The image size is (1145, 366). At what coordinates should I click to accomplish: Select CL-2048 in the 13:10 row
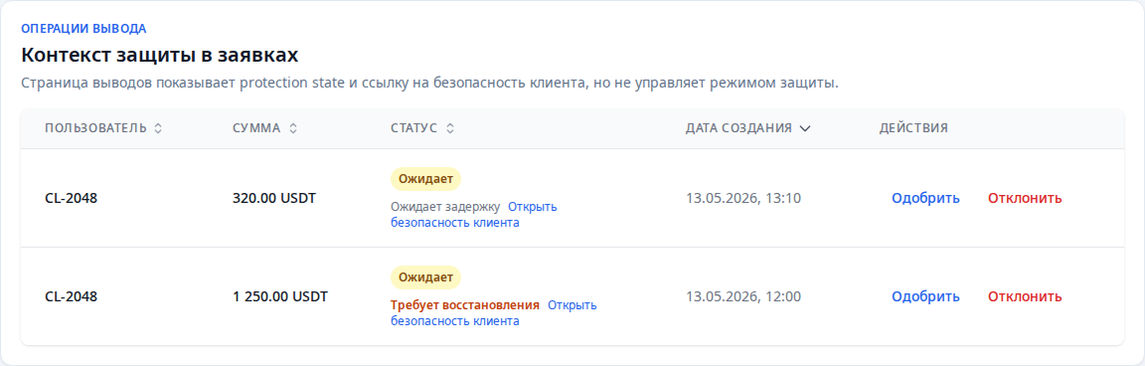pos(71,198)
